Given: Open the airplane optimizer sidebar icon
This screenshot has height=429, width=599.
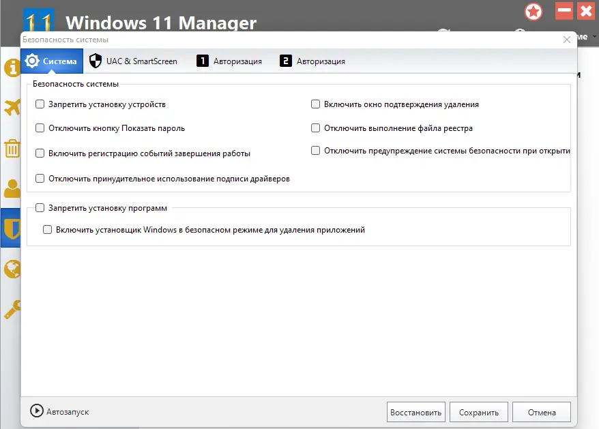Looking at the screenshot, I should point(11,107).
